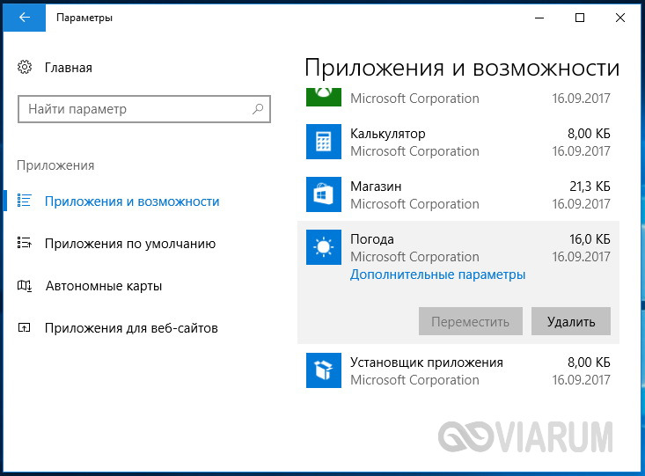Click the Автономные карты map icon
This screenshot has height=476, width=645.
pyautogui.click(x=25, y=286)
